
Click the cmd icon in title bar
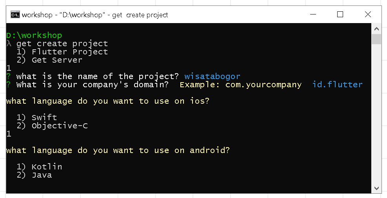[x=15, y=15]
